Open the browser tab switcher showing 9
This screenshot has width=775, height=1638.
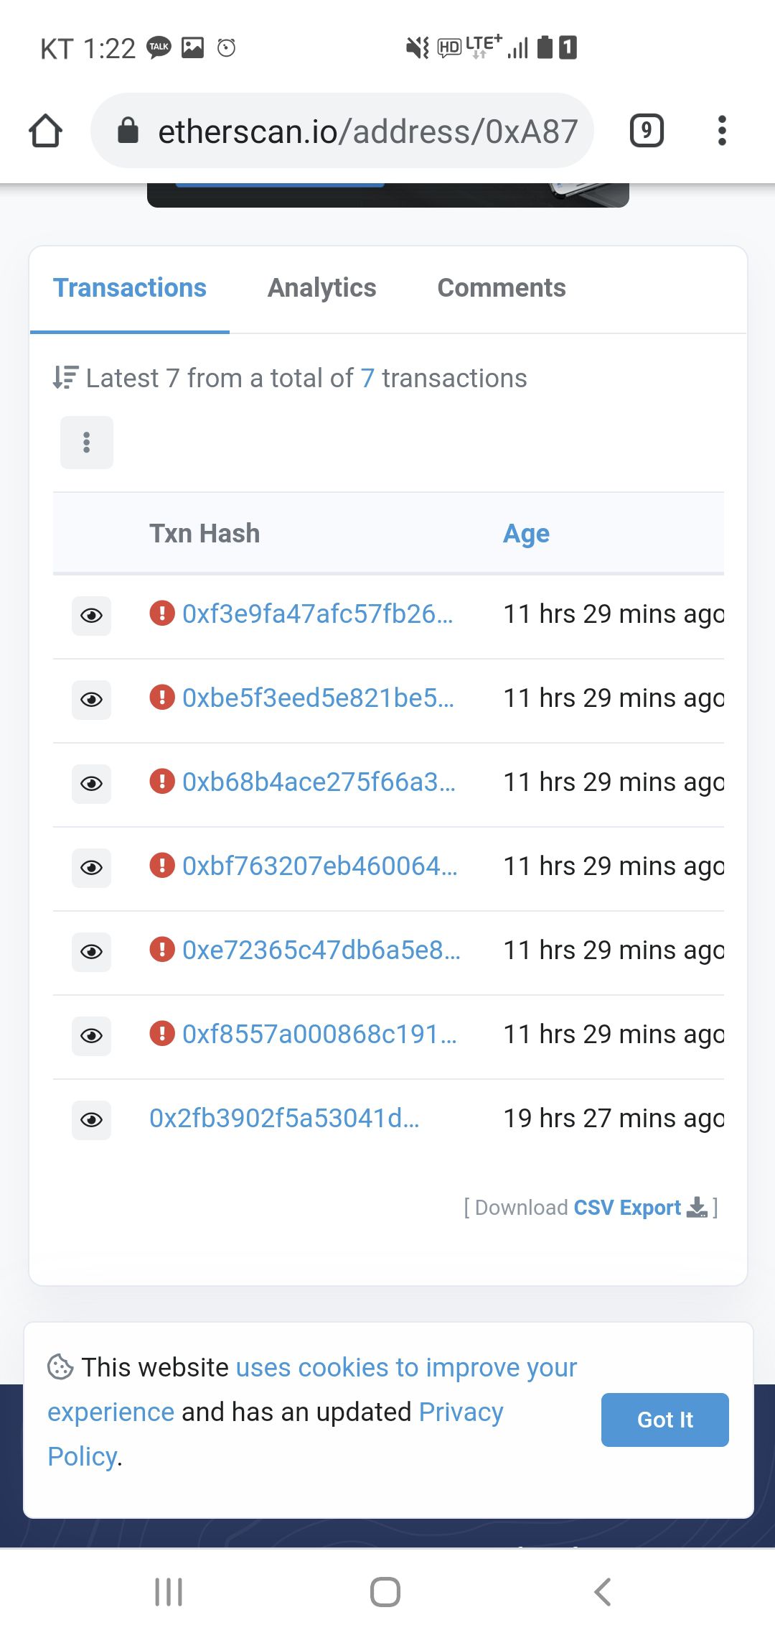(x=647, y=131)
